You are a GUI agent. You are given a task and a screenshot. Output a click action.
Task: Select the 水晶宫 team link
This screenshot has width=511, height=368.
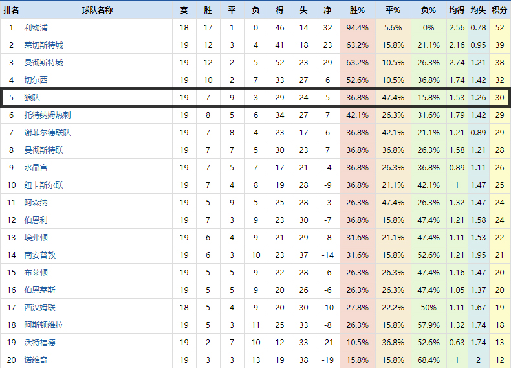pyautogui.click(x=36, y=168)
